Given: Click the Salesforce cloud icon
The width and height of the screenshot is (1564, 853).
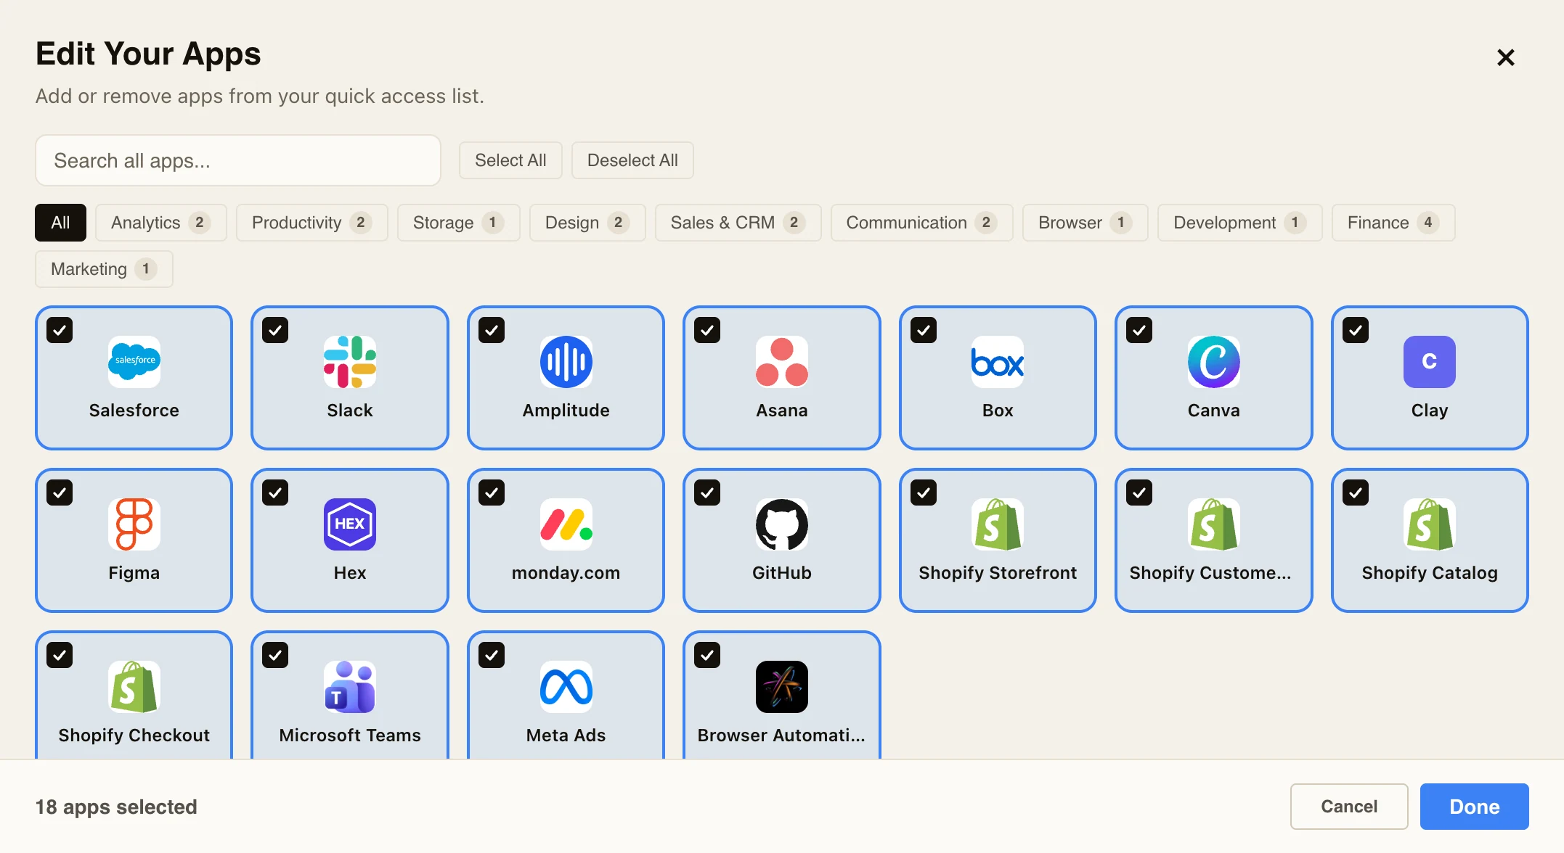Looking at the screenshot, I should (x=134, y=361).
